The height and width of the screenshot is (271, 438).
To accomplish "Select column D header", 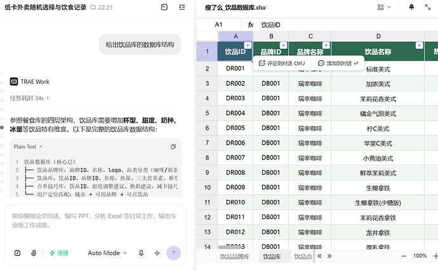I will click(x=378, y=36).
